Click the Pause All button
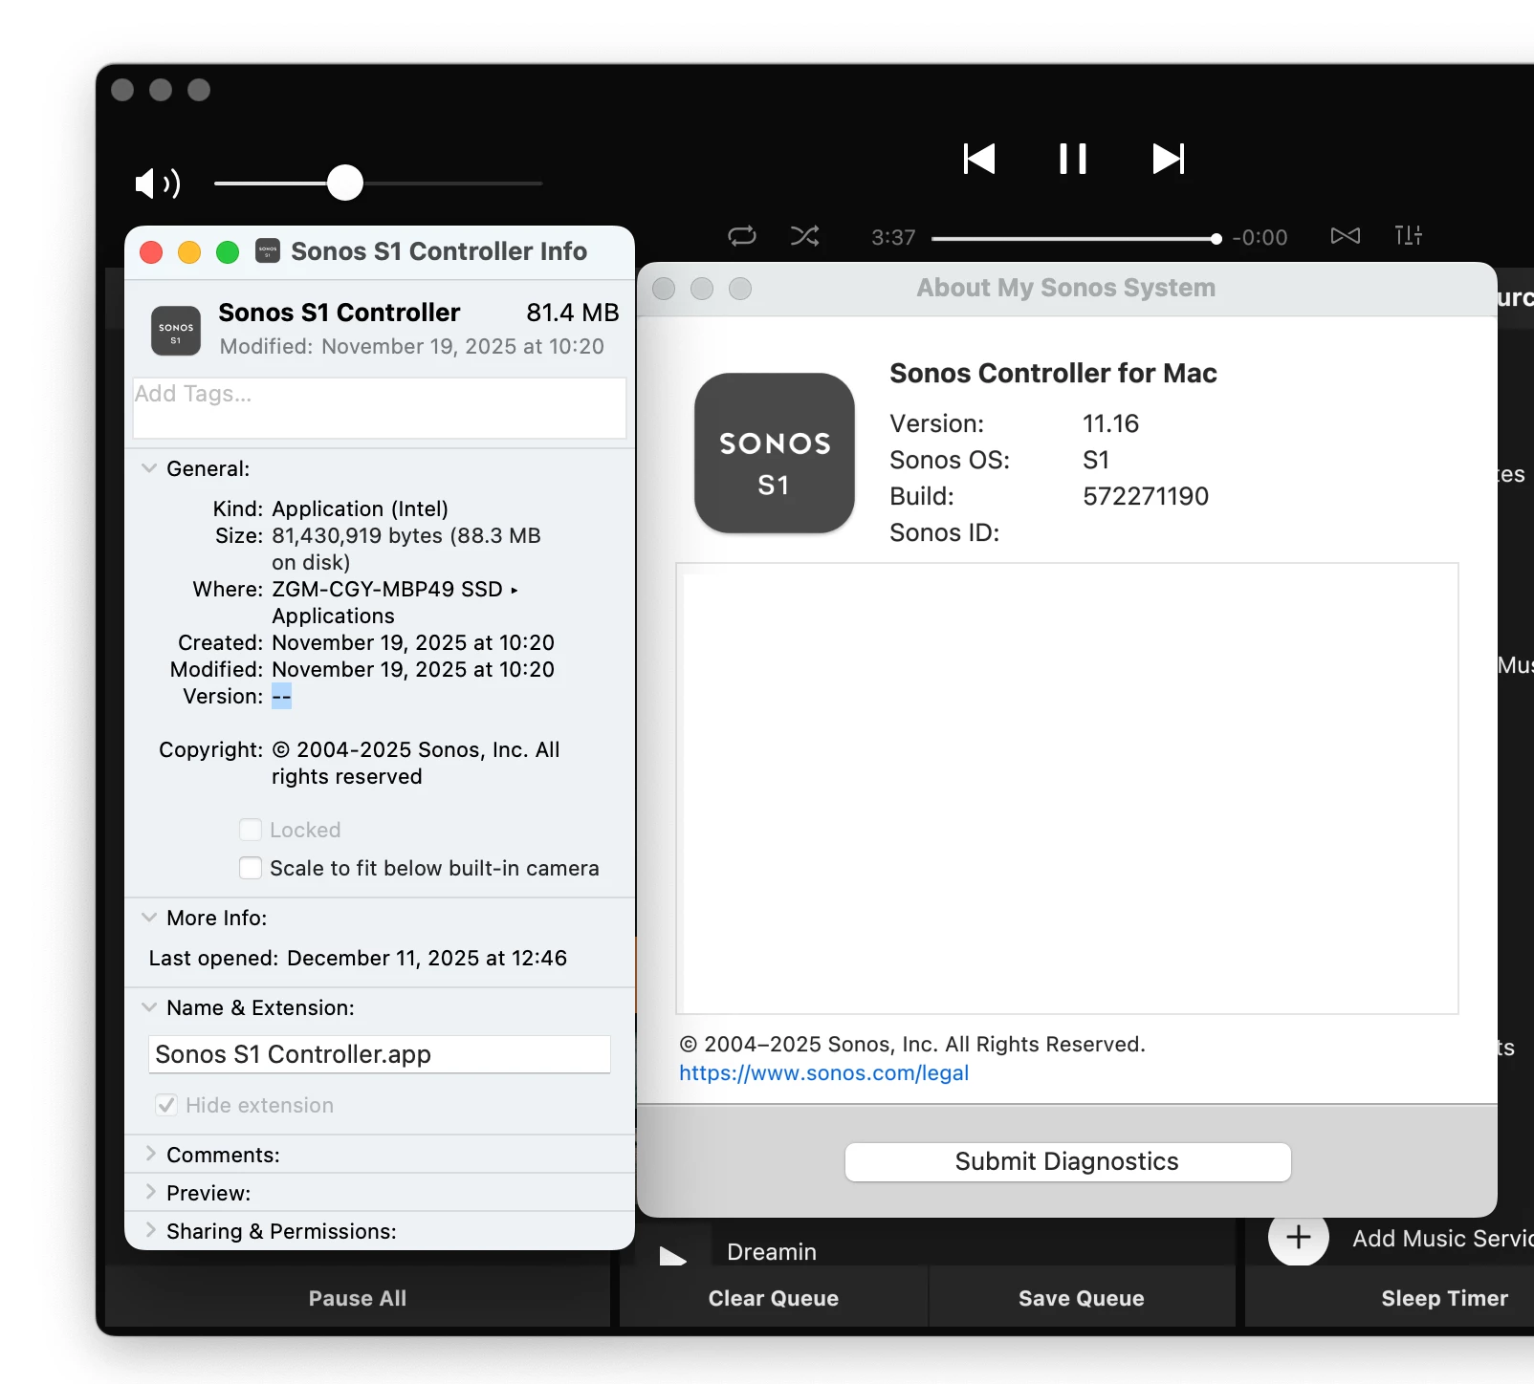This screenshot has width=1534, height=1384. tap(358, 1298)
